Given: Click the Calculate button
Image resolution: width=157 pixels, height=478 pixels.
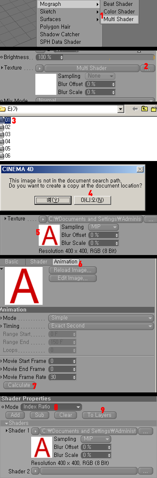Looking at the screenshot, I should click(19, 385).
